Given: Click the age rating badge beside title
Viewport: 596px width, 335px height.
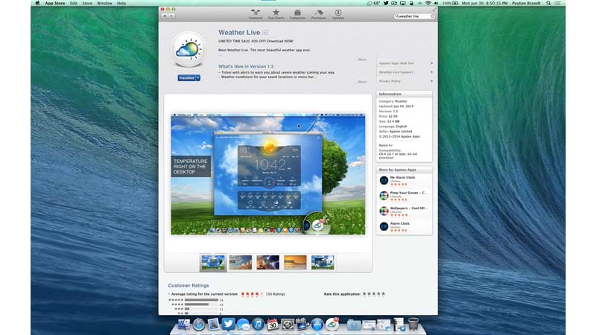Looking at the screenshot, I should [265, 33].
